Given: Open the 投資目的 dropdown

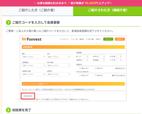Looking at the screenshot, I should (x=59, y=74).
